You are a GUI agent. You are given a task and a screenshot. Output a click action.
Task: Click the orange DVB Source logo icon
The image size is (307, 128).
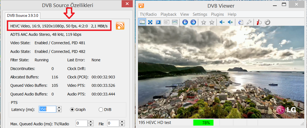(x=120, y=26)
